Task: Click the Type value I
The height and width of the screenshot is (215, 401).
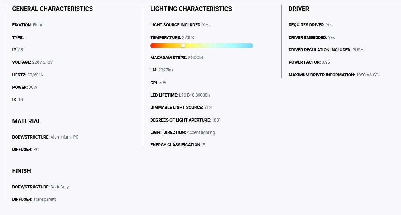Action: (25, 37)
